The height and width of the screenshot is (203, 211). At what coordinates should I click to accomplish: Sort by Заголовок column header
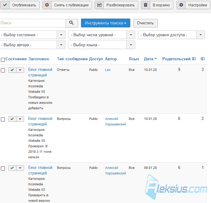point(39,59)
